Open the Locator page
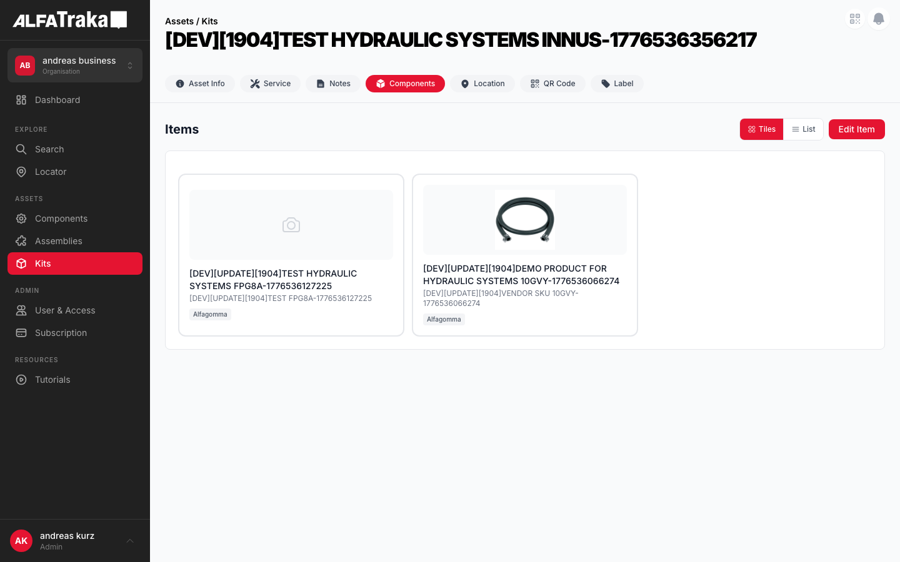The image size is (900, 562). point(50,172)
